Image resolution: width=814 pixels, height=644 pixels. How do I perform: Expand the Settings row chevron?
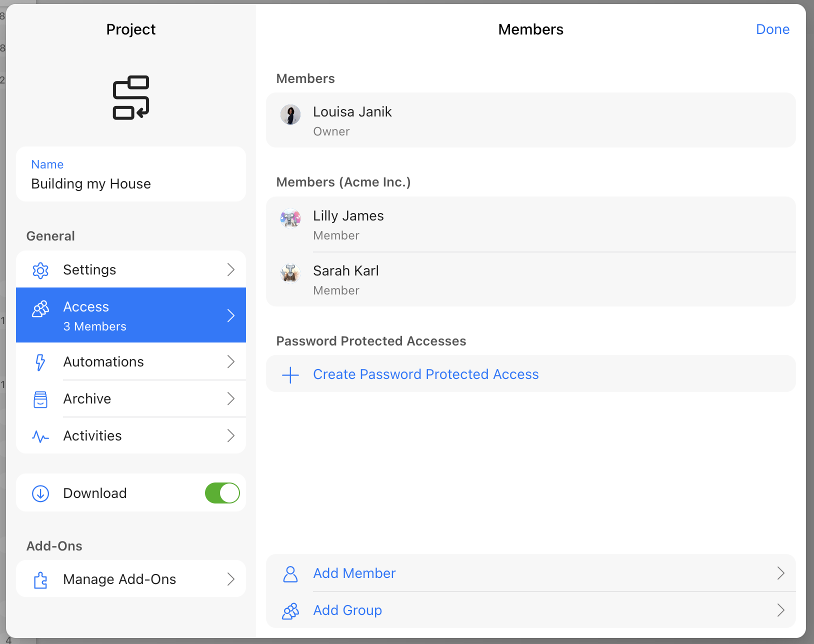click(231, 269)
